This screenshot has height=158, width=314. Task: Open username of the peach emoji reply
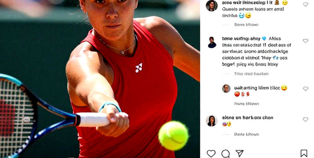click(257, 88)
